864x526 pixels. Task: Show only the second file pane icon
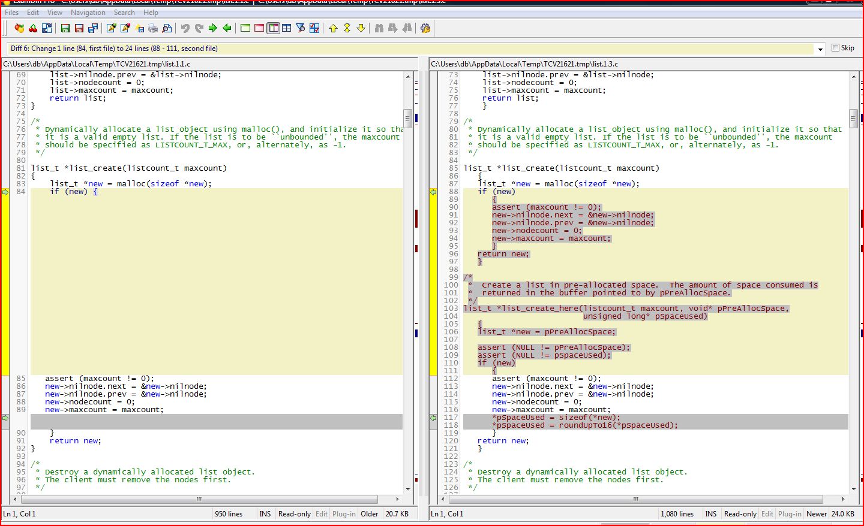point(259,28)
